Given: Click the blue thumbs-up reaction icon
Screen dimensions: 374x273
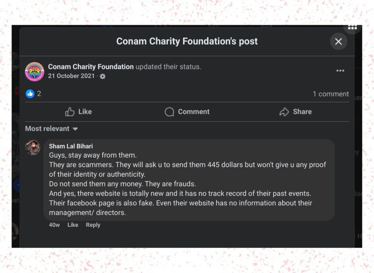Looking at the screenshot, I should tap(30, 94).
